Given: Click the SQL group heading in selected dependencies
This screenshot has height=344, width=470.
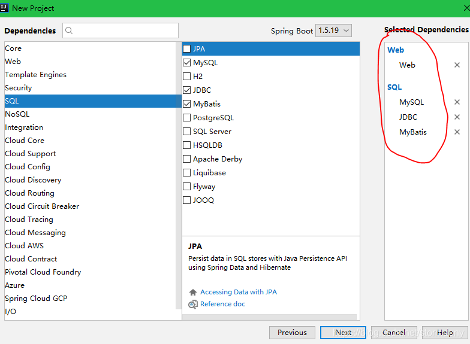Looking at the screenshot, I should (394, 87).
